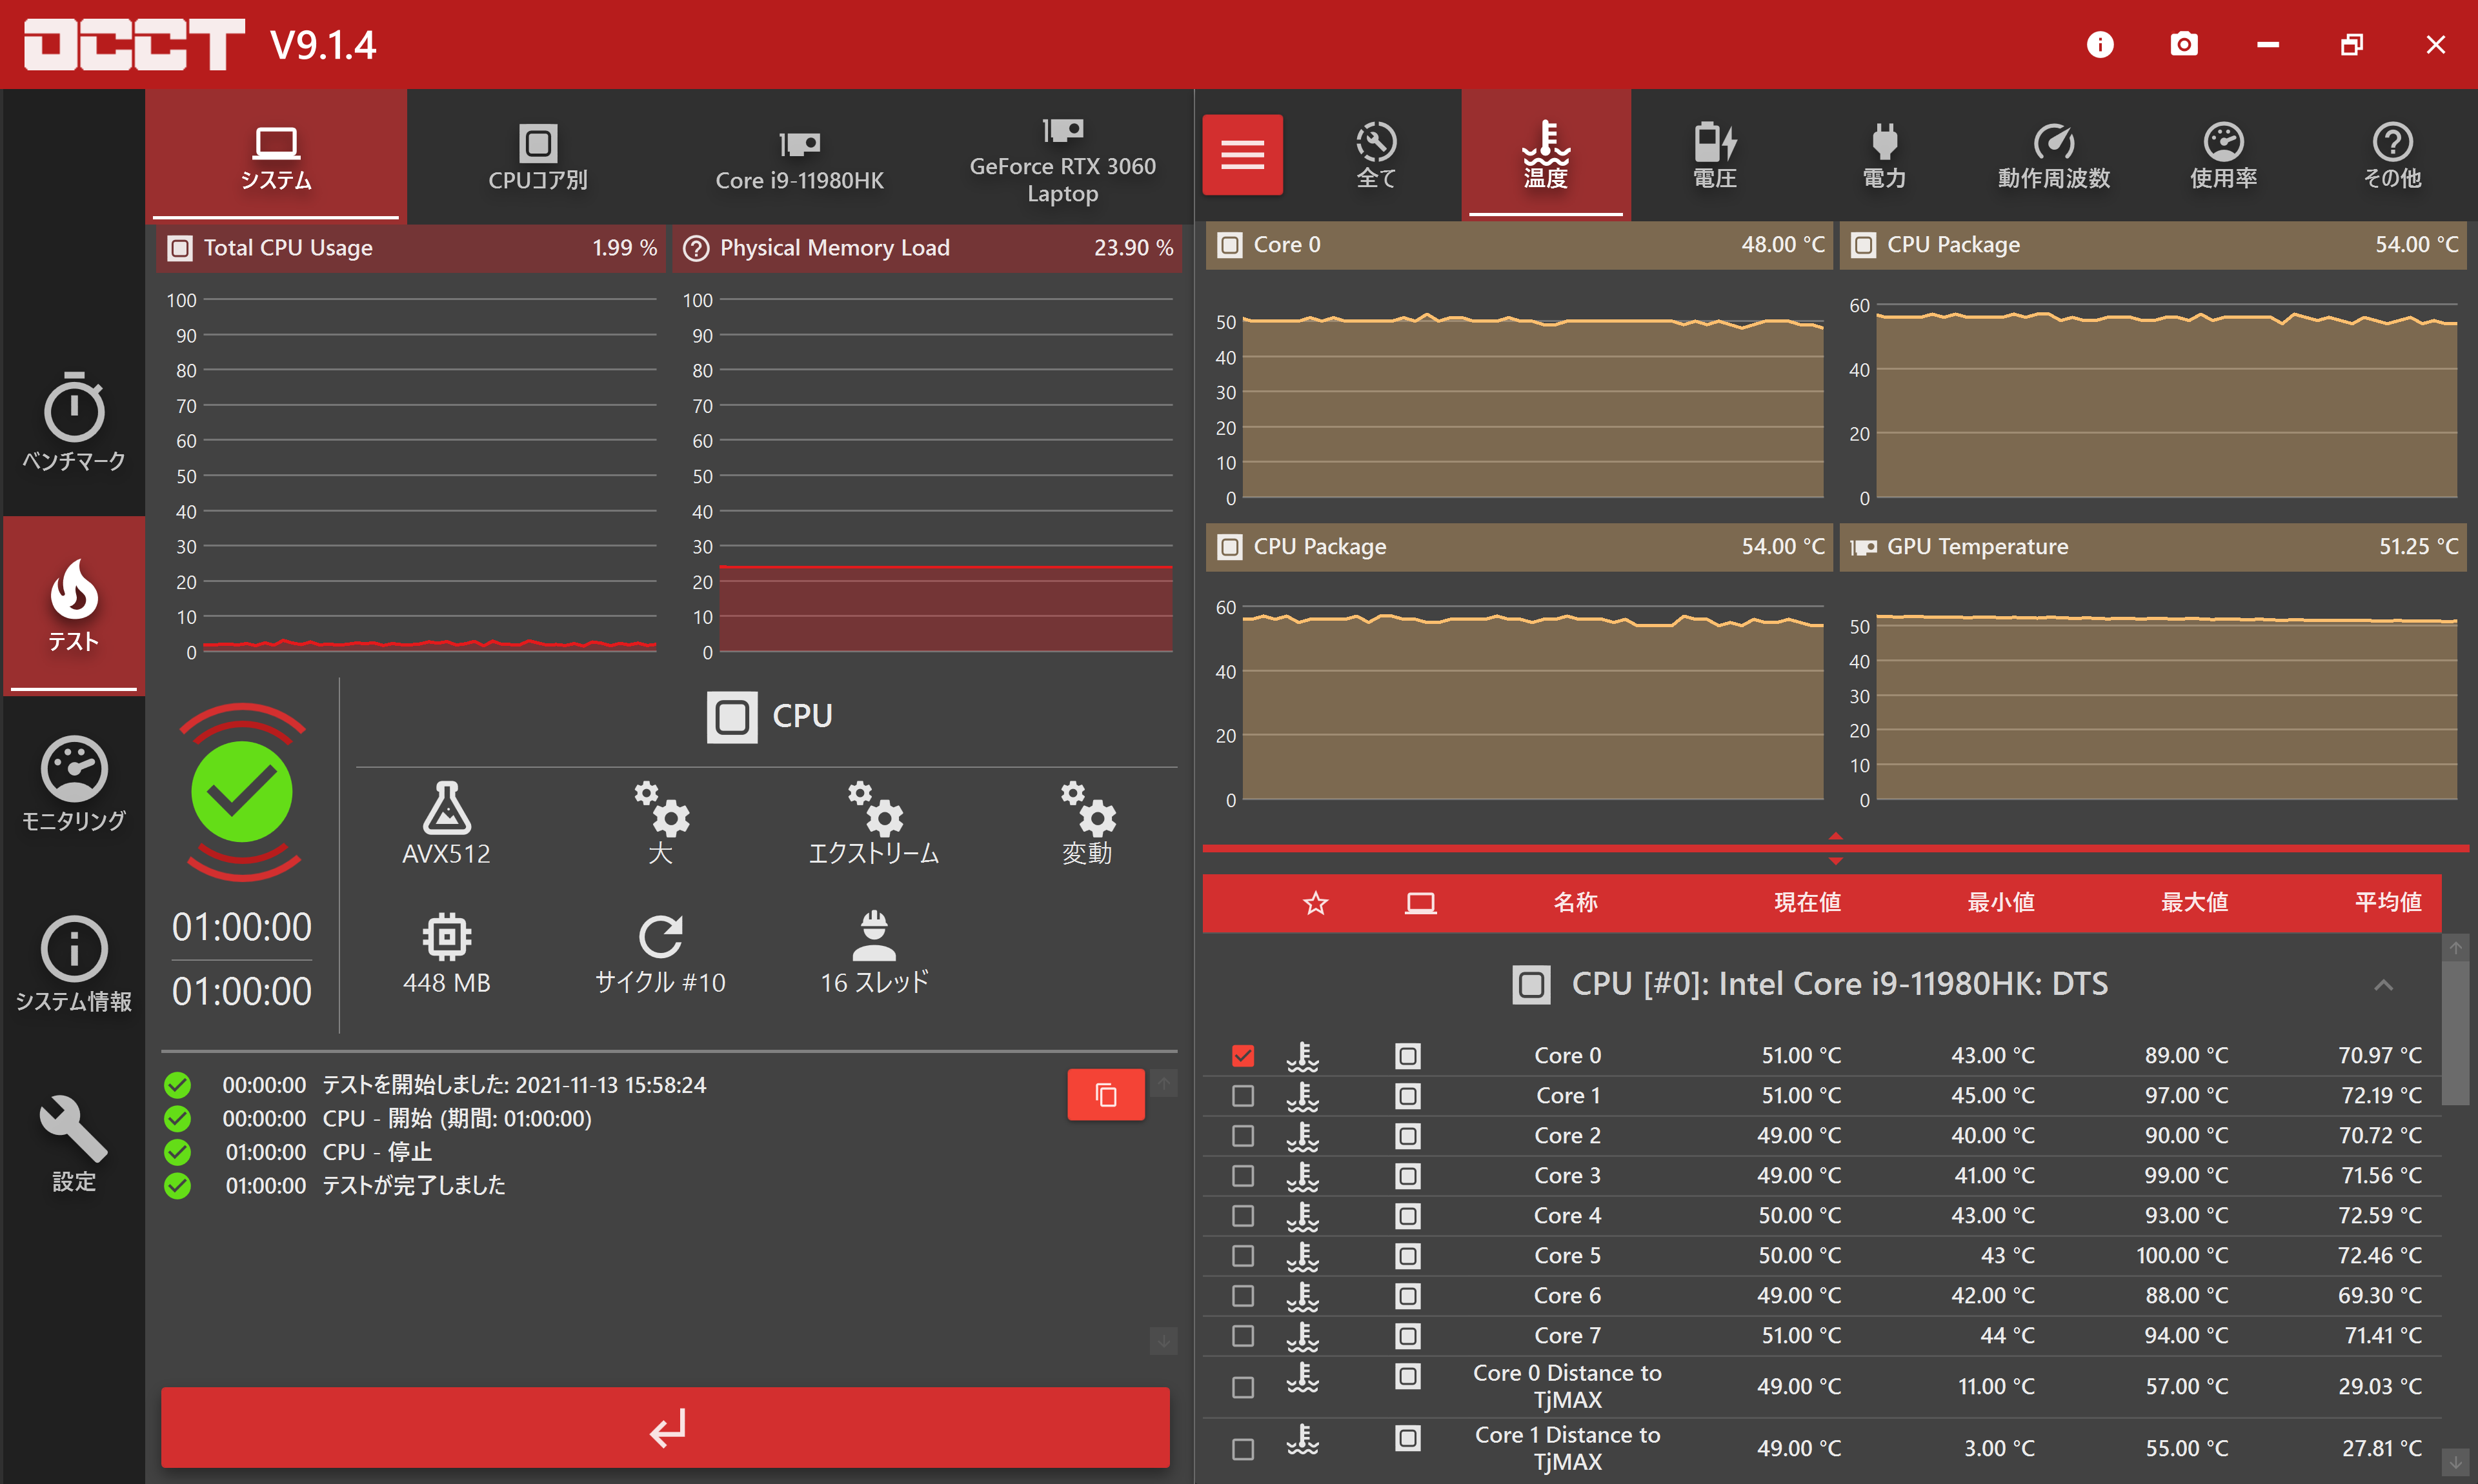Click the 448 MB memory option
Screen dimensions: 2478x1484
coord(446,953)
